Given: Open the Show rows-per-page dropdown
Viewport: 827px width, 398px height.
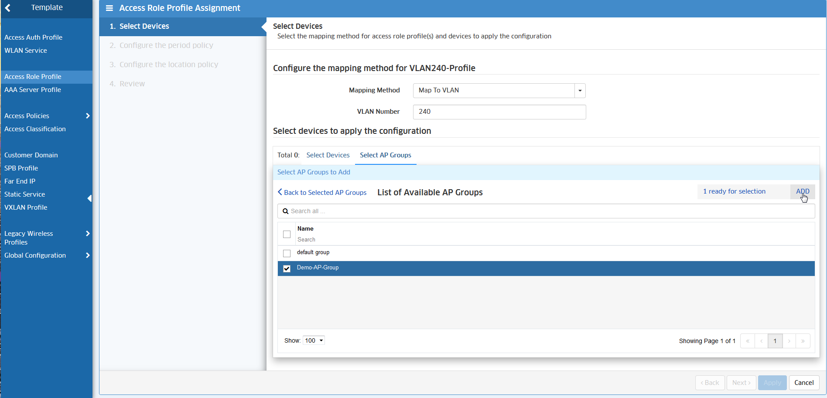Looking at the screenshot, I should point(314,340).
